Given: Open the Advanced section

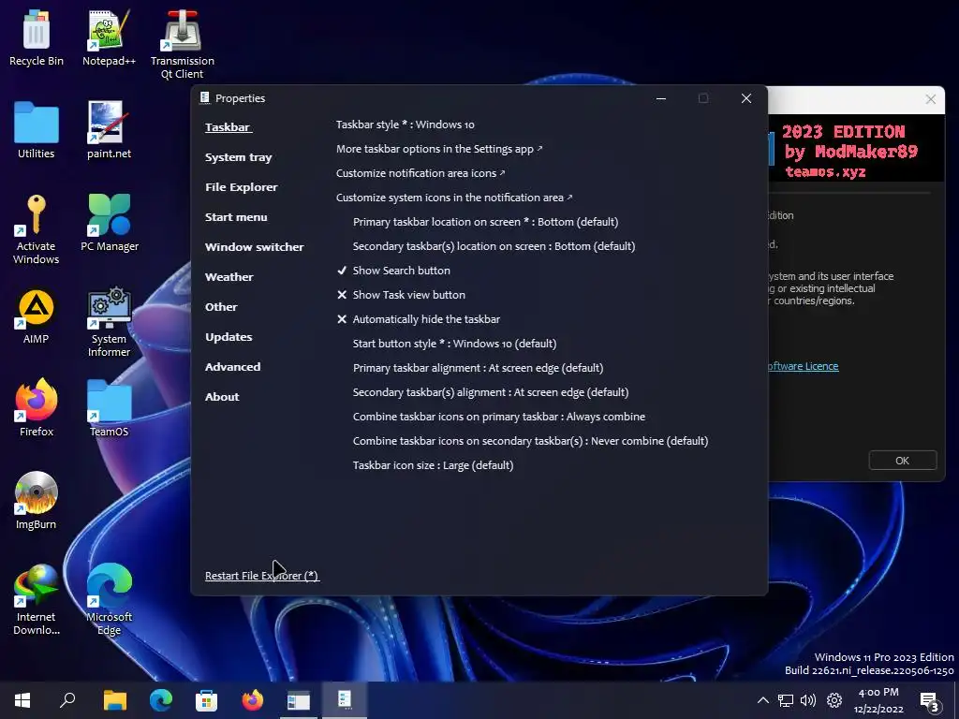Looking at the screenshot, I should point(232,367).
